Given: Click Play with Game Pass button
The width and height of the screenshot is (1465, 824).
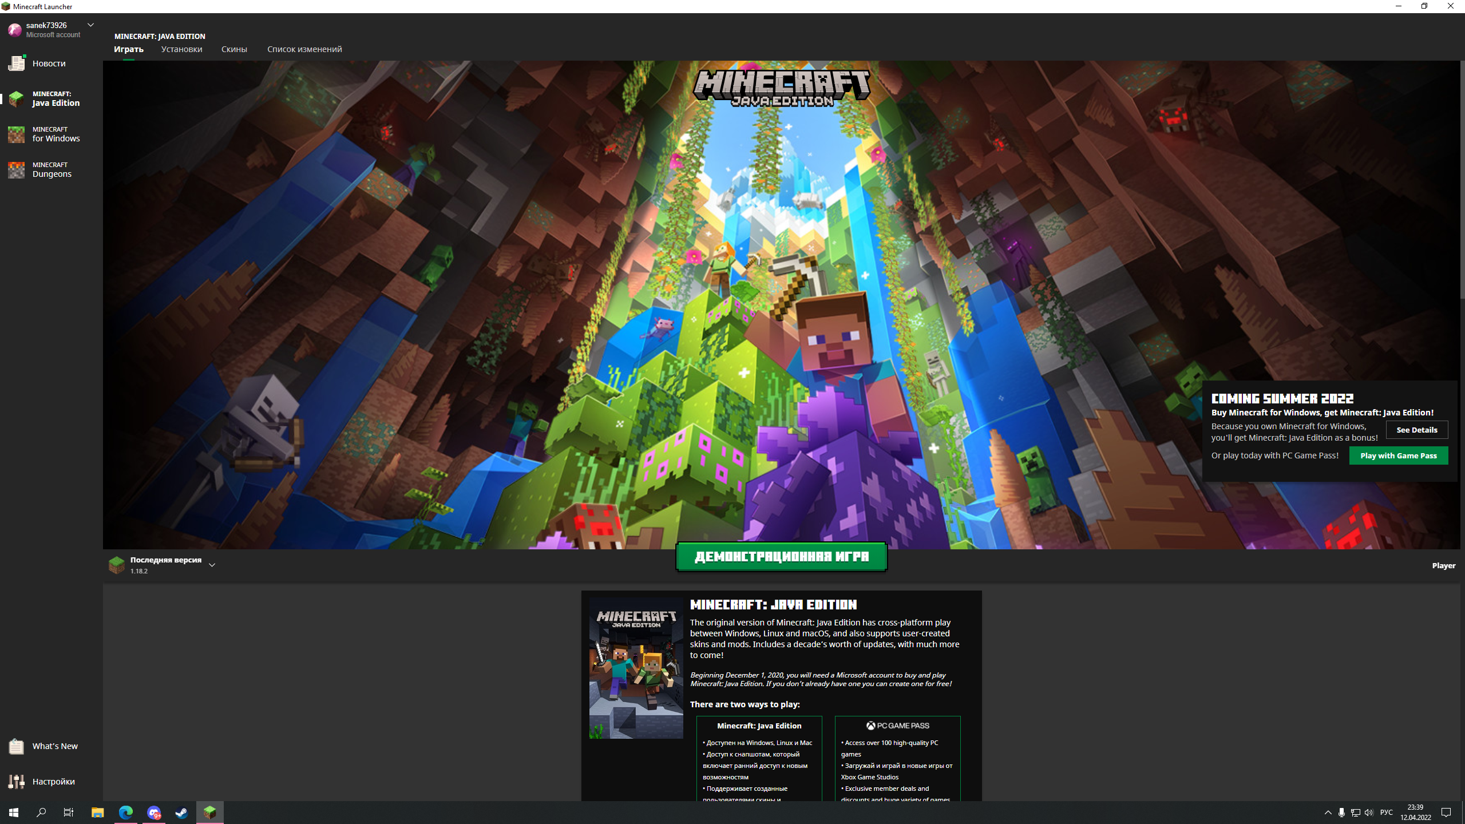Looking at the screenshot, I should tap(1398, 455).
